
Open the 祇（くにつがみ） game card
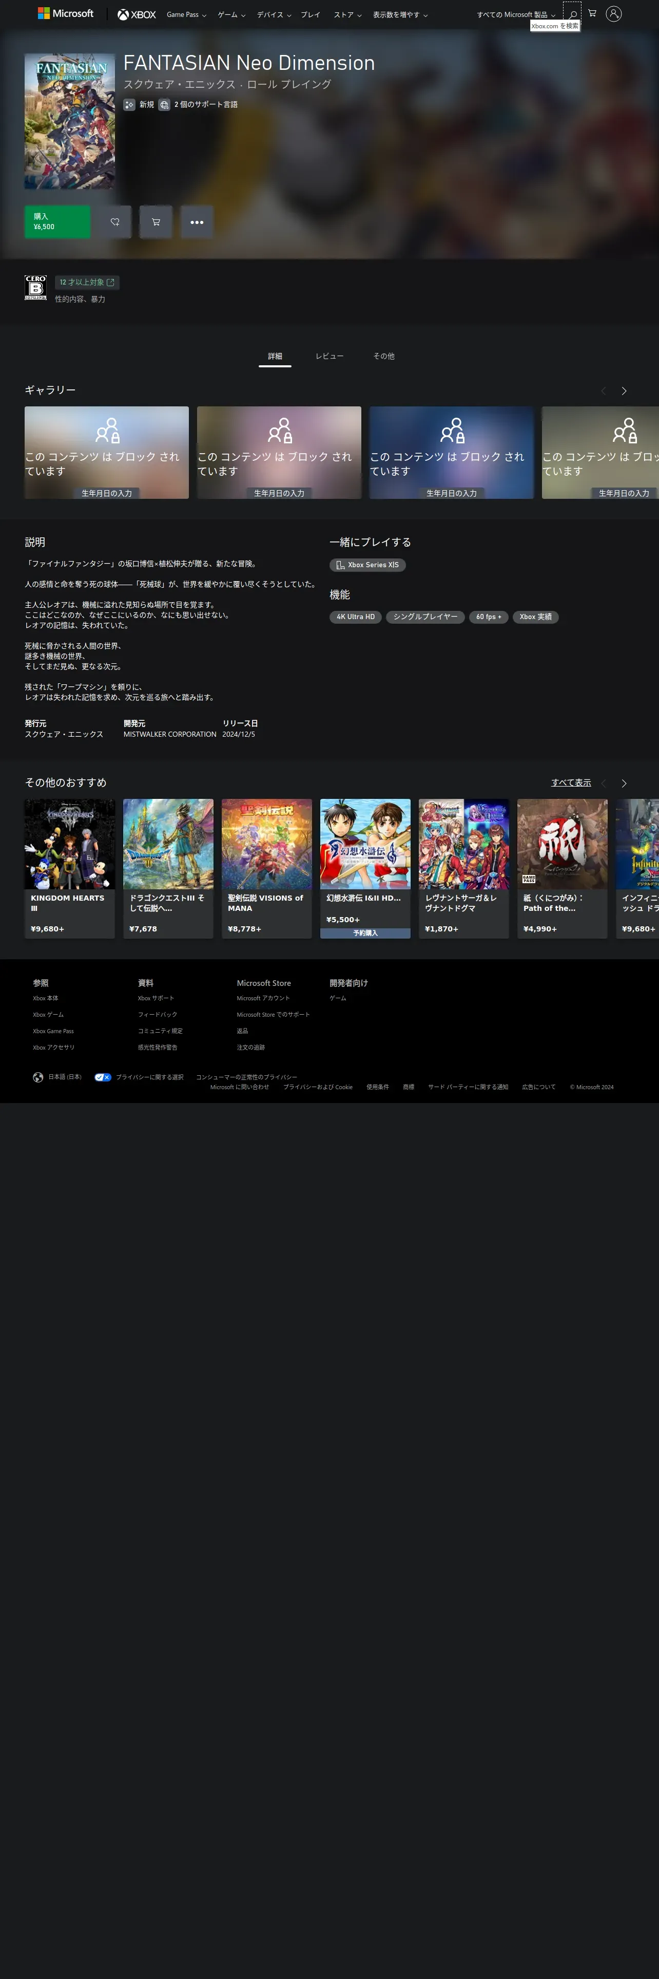pyautogui.click(x=563, y=869)
